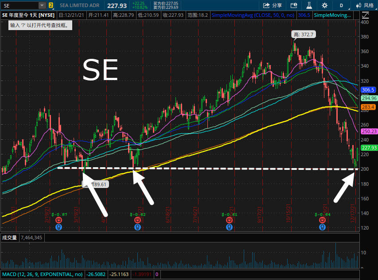
Task: Click the orange 283.4 price axis bubble
Action: tap(368, 107)
